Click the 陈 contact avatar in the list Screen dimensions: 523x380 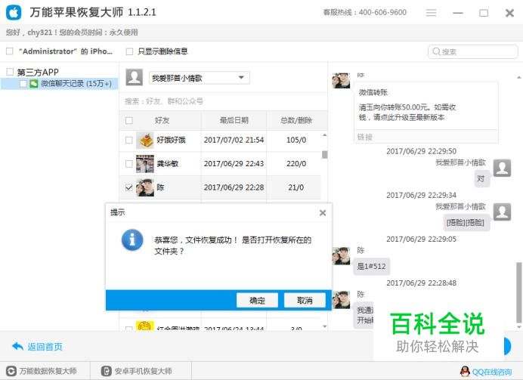pyautogui.click(x=145, y=187)
